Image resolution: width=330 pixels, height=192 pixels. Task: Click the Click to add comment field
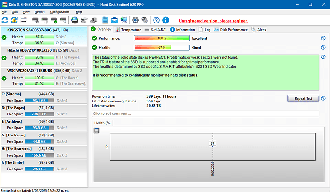[206, 113]
